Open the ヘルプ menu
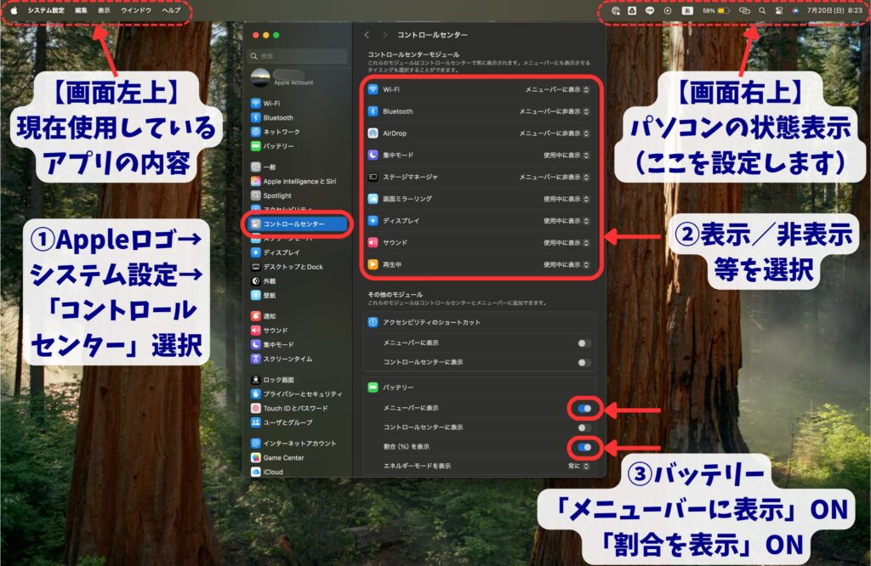Image resolution: width=871 pixels, height=566 pixels. click(171, 10)
